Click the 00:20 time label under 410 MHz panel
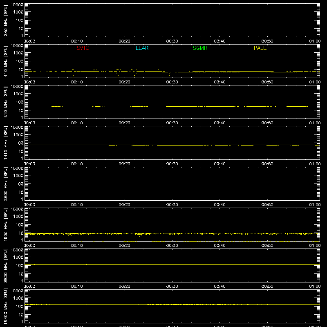This screenshot has width=327, height=327. 125,82
